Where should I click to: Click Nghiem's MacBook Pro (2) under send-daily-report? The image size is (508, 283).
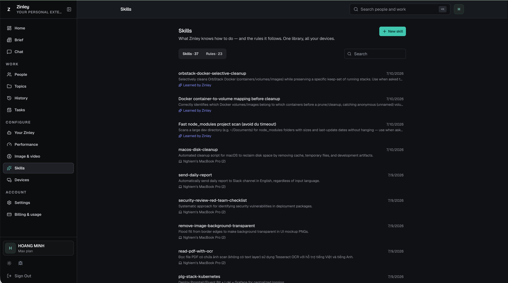[204, 187]
